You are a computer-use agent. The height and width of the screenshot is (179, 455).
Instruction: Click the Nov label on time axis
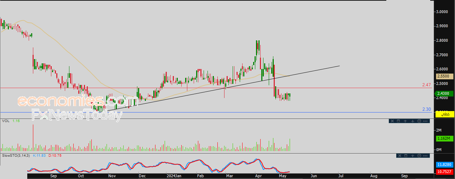[x=112, y=175]
